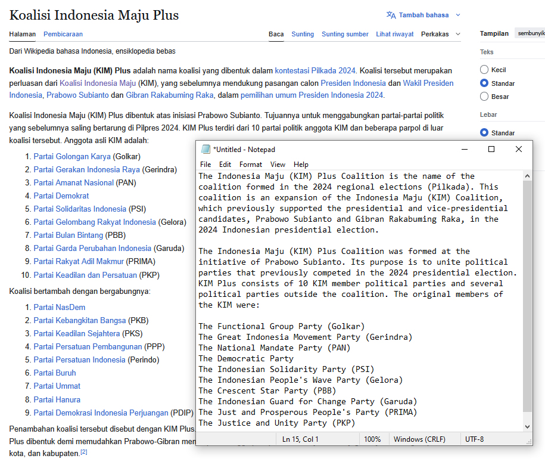Expand the Tambah bahasa chevron

tap(457, 15)
